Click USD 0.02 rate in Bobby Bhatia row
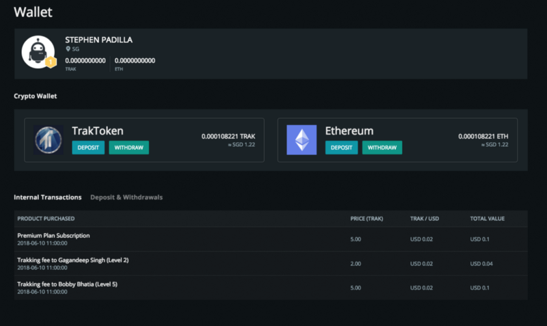Screen dimensions: 547x326 coord(421,288)
